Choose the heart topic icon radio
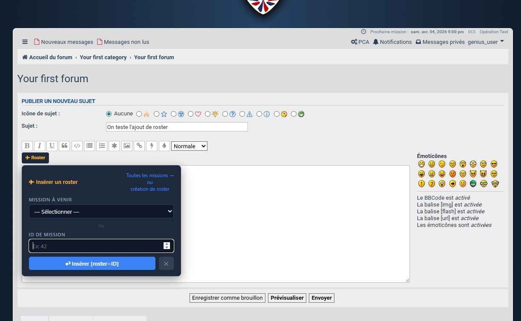Viewport: 521px width, 321px height. coord(190,114)
